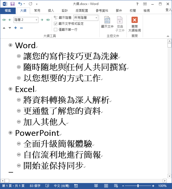The height and width of the screenshot is (189, 172).
Task: Move item down with down triangle
Action: [x=10, y=28]
